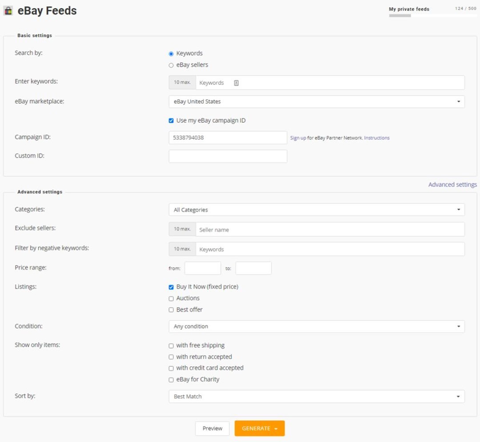Click the My private feeds label
This screenshot has width=480, height=442.
pyautogui.click(x=409, y=9)
